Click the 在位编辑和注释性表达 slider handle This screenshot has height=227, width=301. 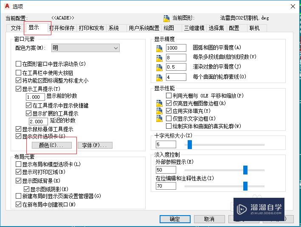tap(245, 186)
